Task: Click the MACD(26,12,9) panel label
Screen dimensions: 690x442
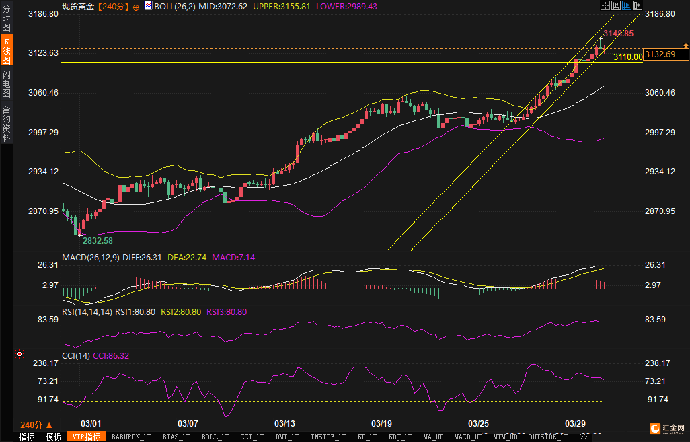Action: tap(91, 258)
